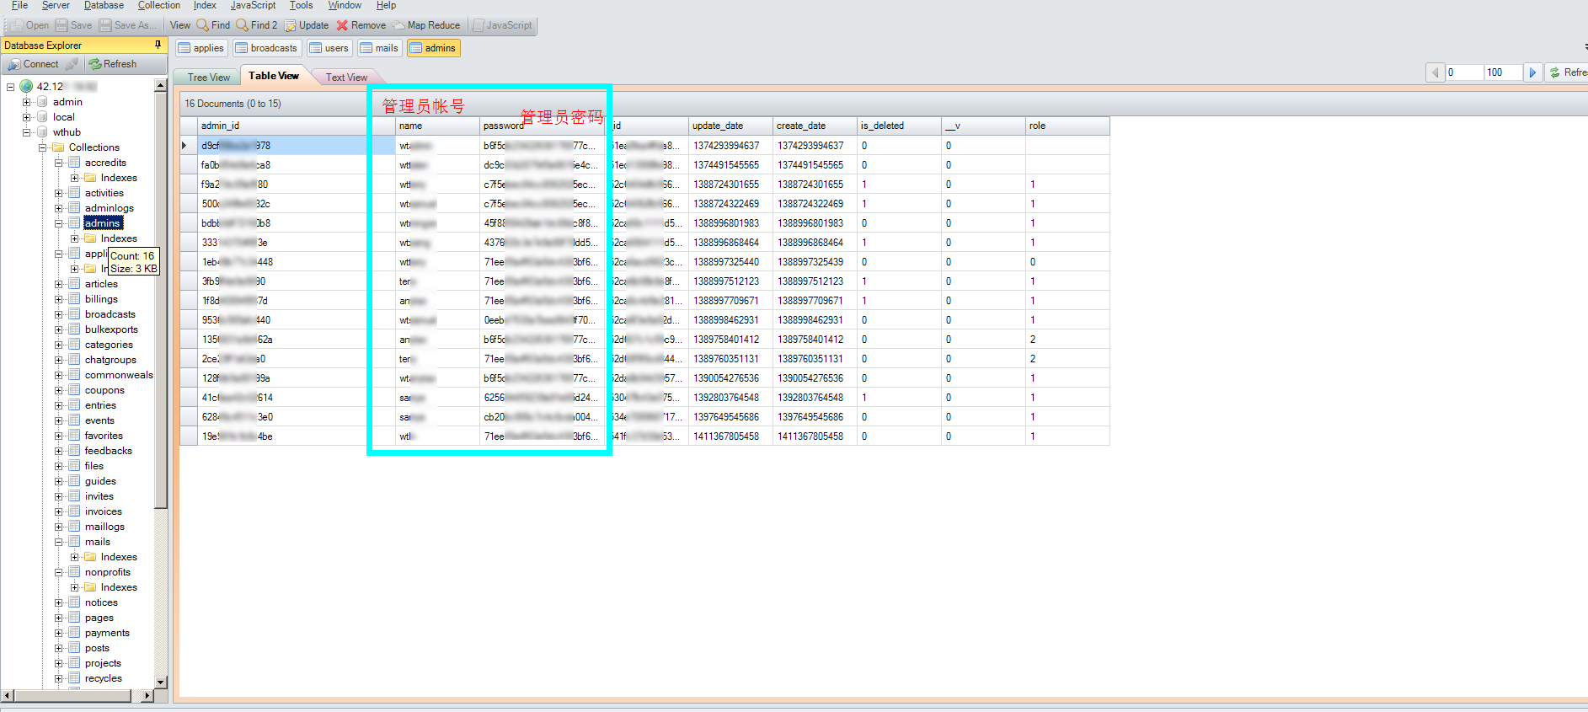The image size is (1588, 712).
Task: Click the limit field showing 100
Action: tap(1503, 72)
